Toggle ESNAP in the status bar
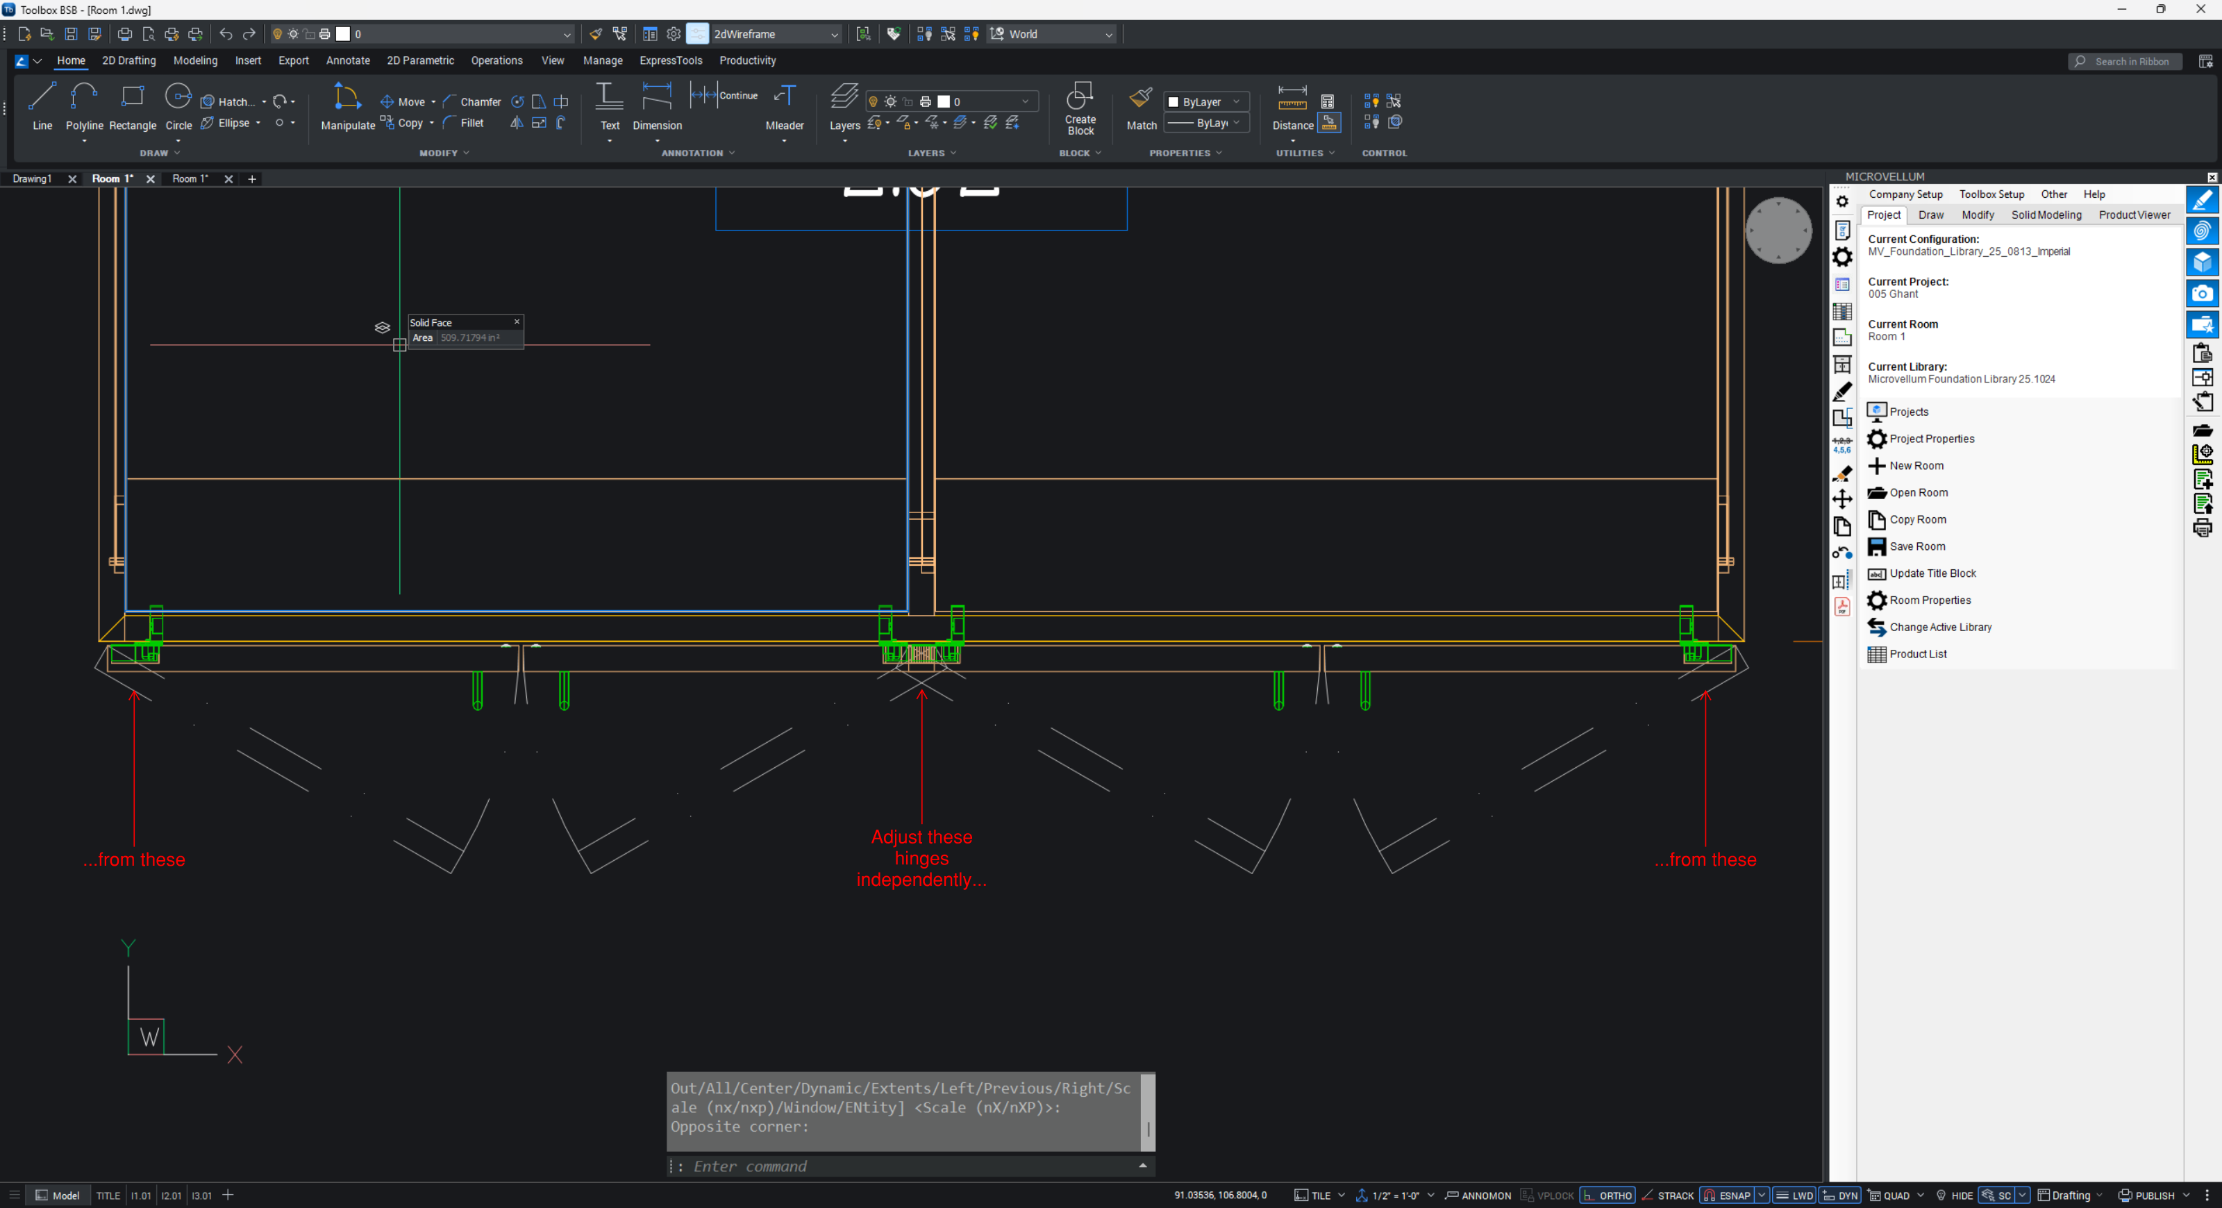Image resolution: width=2222 pixels, height=1208 pixels. tap(1726, 1195)
